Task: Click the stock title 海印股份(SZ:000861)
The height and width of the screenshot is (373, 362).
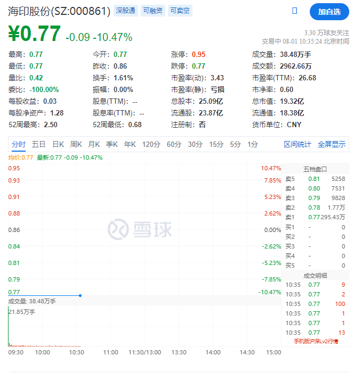Action: (59, 11)
